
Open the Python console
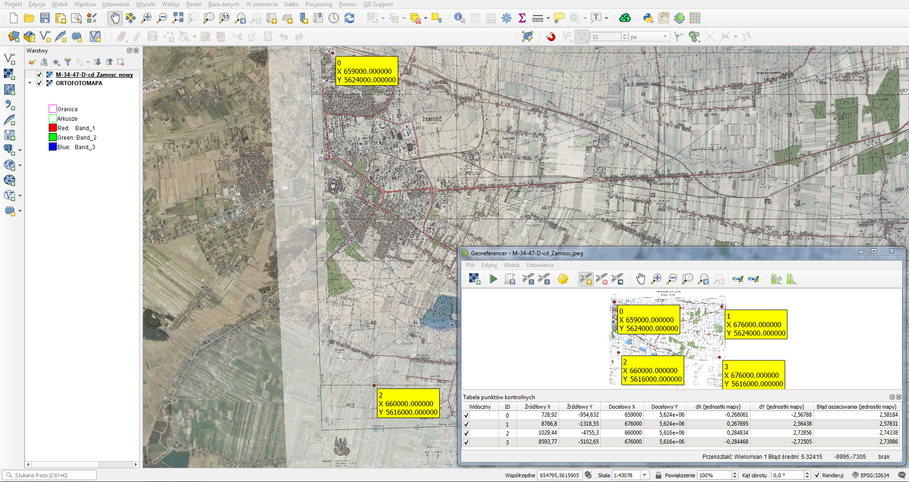pyautogui.click(x=648, y=18)
